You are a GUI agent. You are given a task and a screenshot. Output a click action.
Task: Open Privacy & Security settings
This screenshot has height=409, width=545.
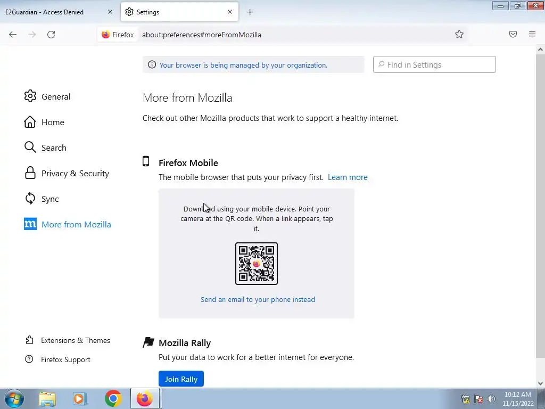(x=67, y=173)
